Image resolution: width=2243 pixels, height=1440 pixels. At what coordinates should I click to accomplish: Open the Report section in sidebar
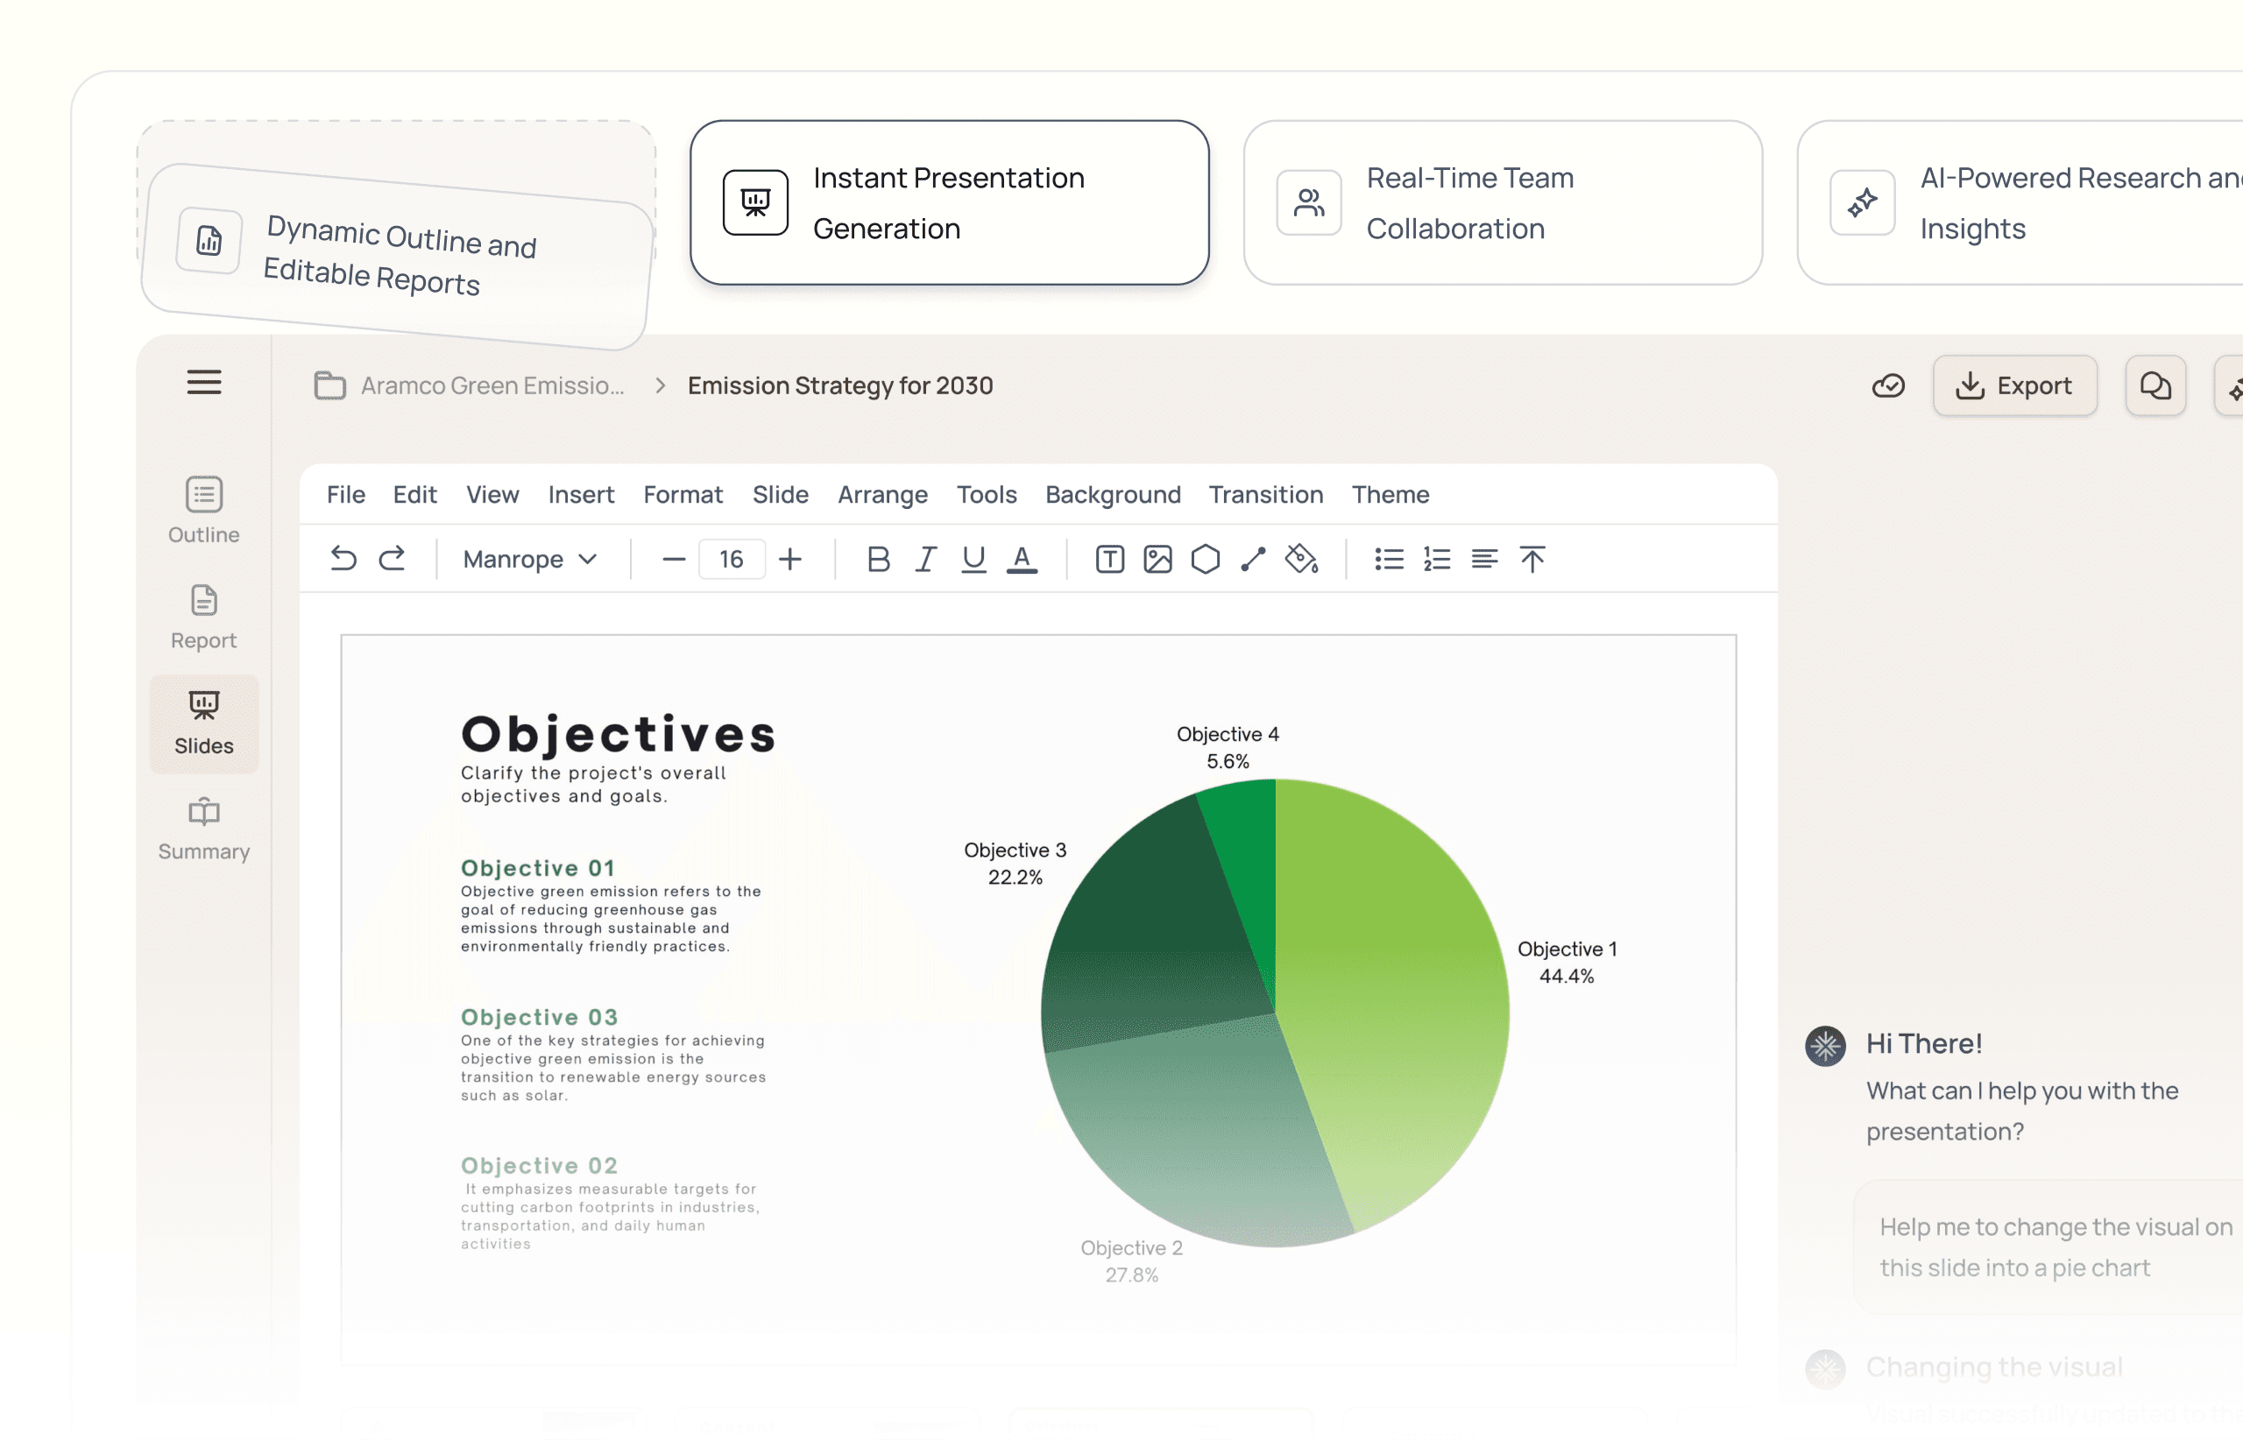coord(203,618)
